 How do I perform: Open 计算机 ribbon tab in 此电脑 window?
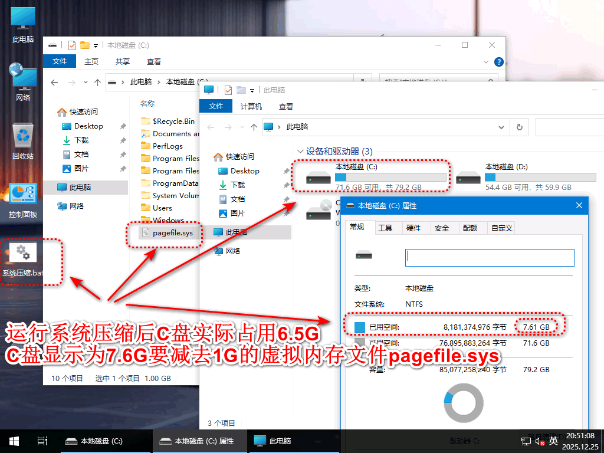pyautogui.click(x=251, y=106)
